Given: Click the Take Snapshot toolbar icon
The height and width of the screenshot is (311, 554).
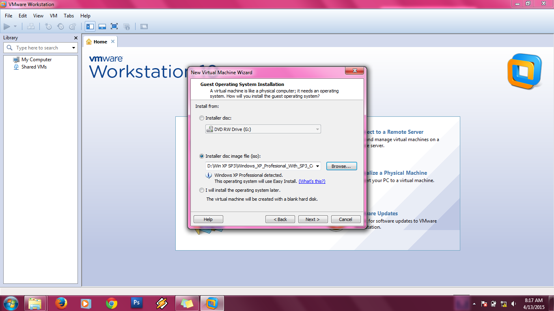Looking at the screenshot, I should [48, 26].
